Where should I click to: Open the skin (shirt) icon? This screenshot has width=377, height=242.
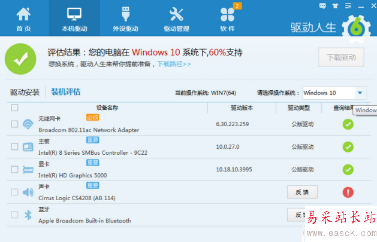[335, 6]
